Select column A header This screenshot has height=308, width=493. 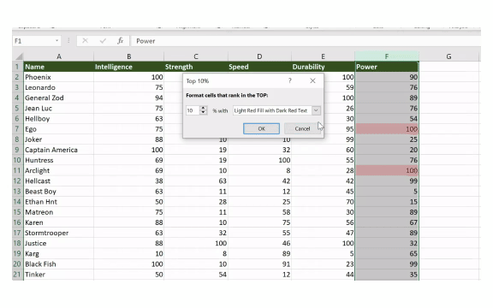(x=59, y=56)
